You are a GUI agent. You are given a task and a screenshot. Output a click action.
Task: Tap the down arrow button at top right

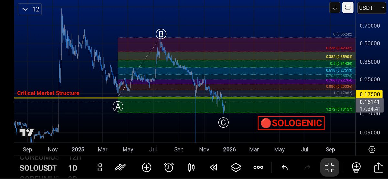click(x=334, y=8)
